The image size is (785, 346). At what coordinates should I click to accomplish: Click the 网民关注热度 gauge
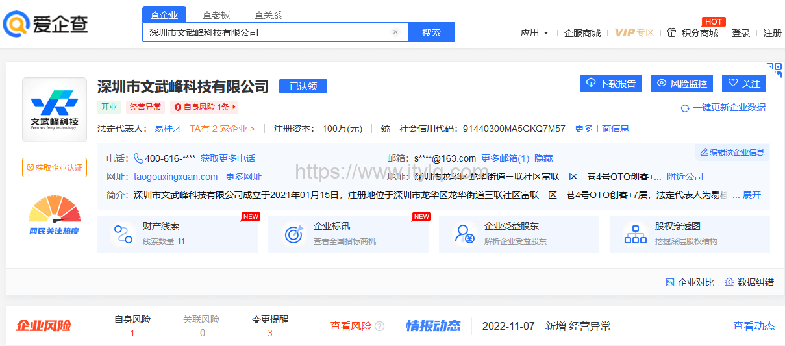click(55, 216)
